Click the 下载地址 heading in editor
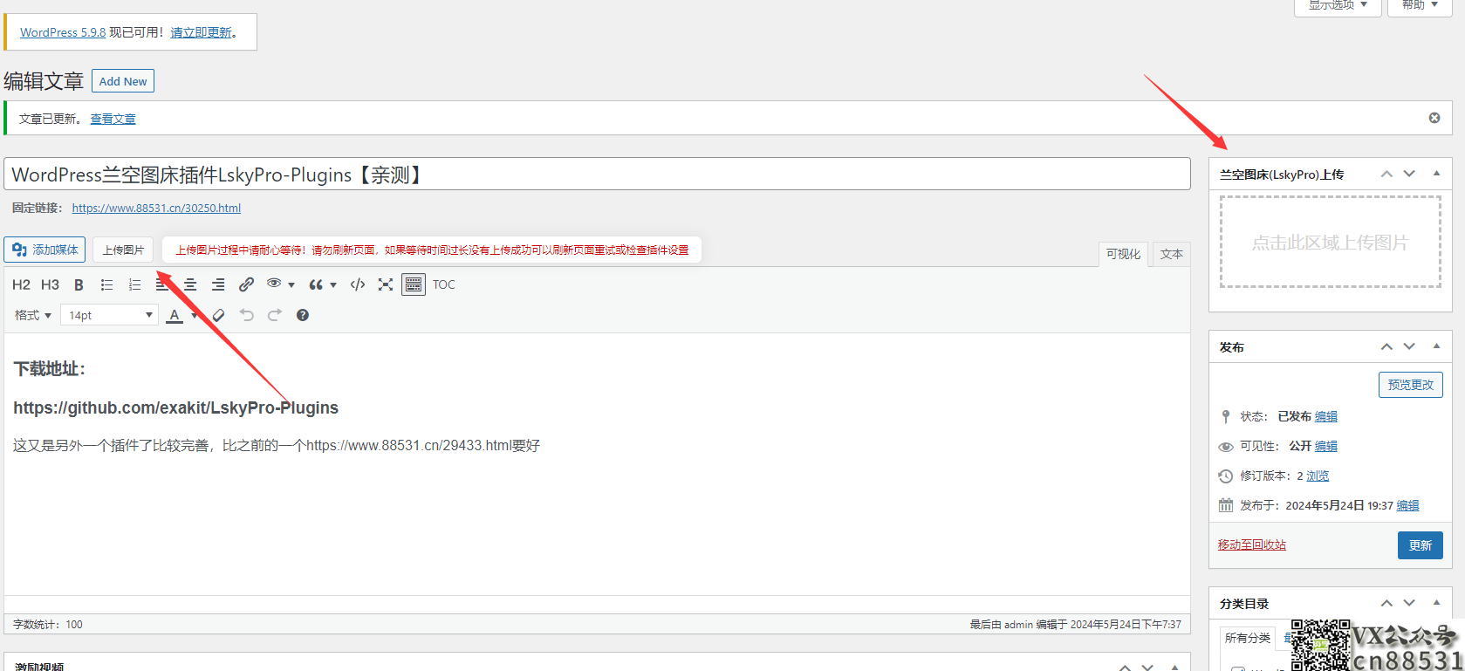Image resolution: width=1465 pixels, height=671 pixels. (x=50, y=369)
